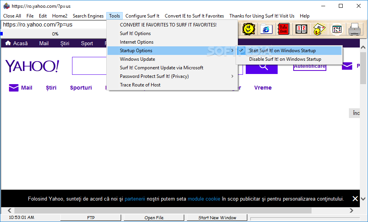Screen dimensions: 368x222
Task: Click the scroll up arrow
Action: 363,48
